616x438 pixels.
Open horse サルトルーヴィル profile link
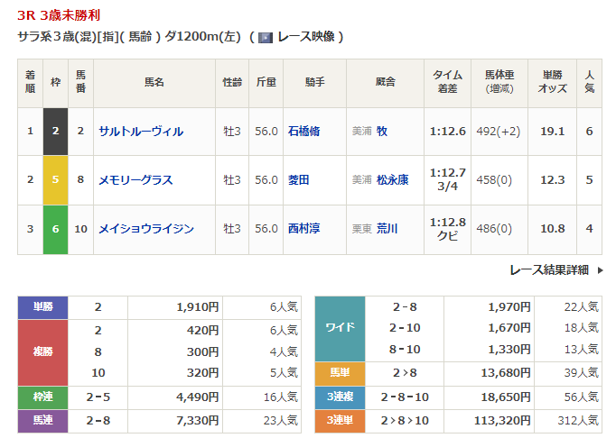pos(141,132)
